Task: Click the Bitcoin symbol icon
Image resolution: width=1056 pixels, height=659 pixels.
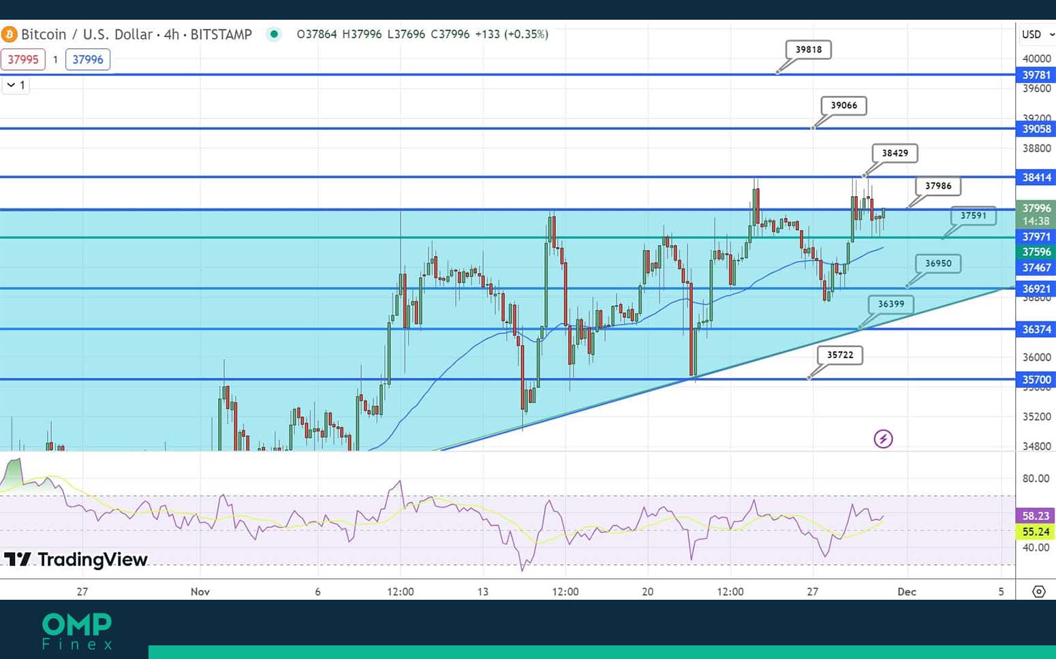Action: point(9,34)
